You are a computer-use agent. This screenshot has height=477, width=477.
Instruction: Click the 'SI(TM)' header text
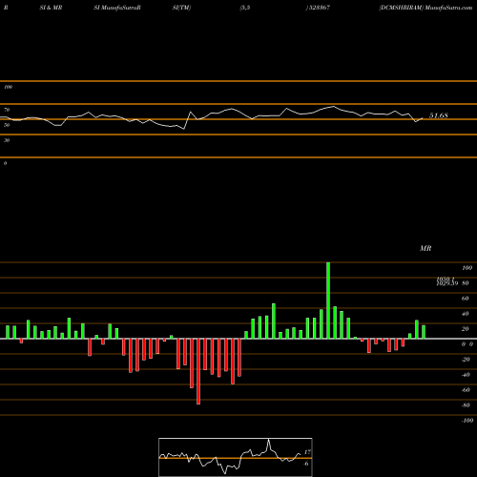pos(181,8)
